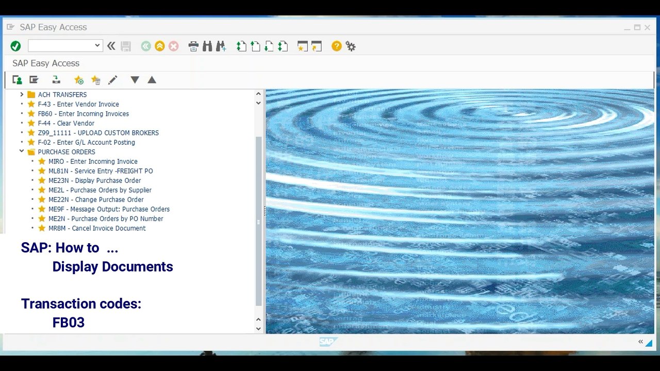The width and height of the screenshot is (660, 371).
Task: Select ME22N - Change Purchase Order
Action: [x=96, y=199]
